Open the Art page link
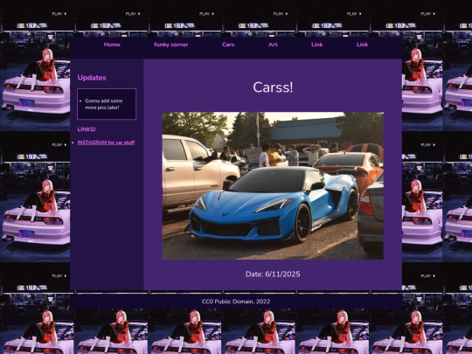 273,45
